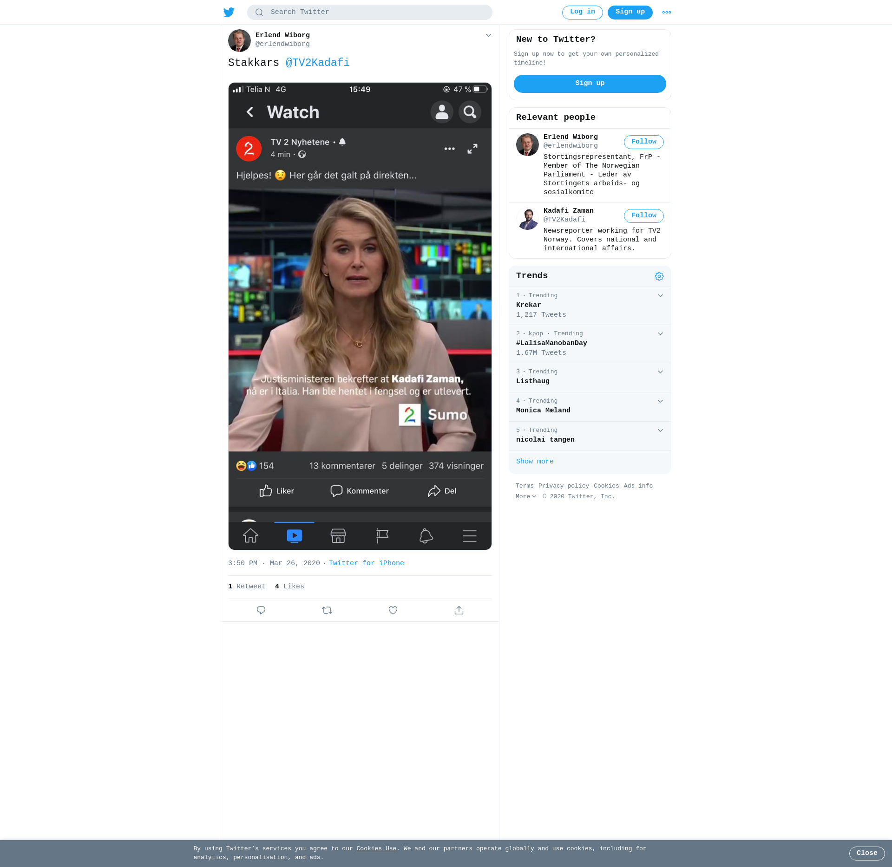Click Erlend Wiborg's tweet author avatar
The image size is (892, 867).
pos(239,40)
